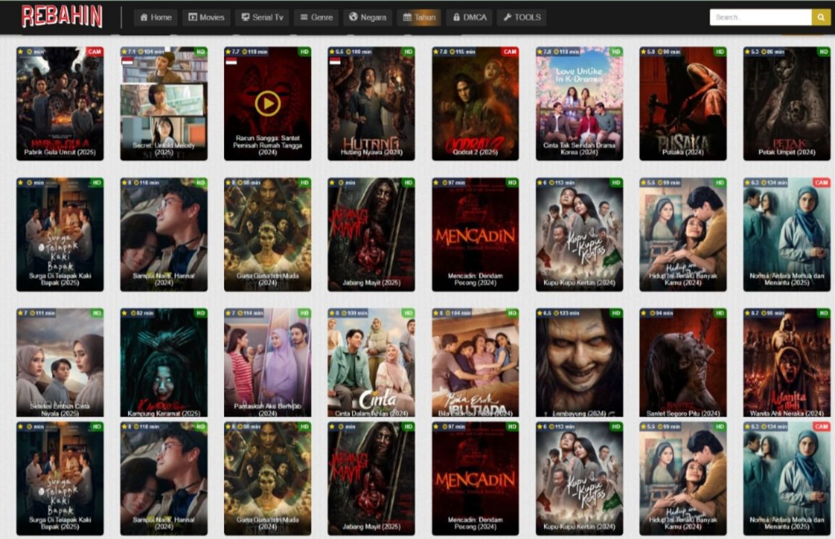Screen dimensions: 835x539
Task: Open the Serial Tv section
Action: coord(262,17)
